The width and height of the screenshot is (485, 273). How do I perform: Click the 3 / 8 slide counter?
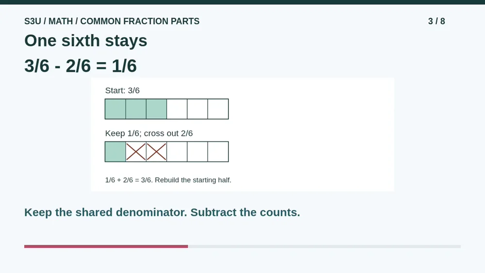point(436,21)
